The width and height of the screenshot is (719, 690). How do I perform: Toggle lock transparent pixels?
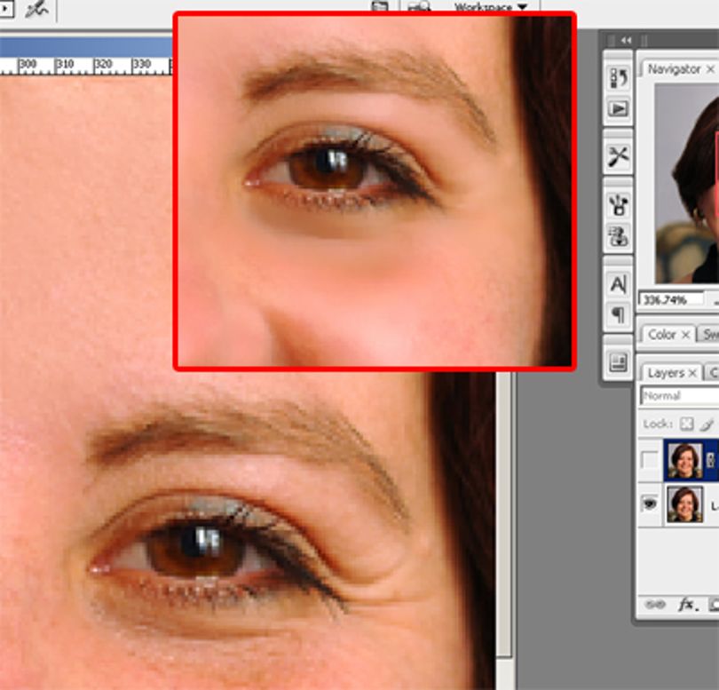click(x=686, y=424)
